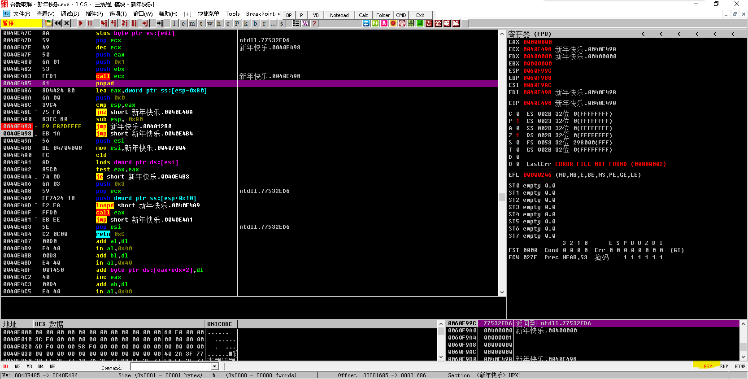Click the step-into toolbar icon
This screenshot has height=379, width=748.
coord(104,23)
